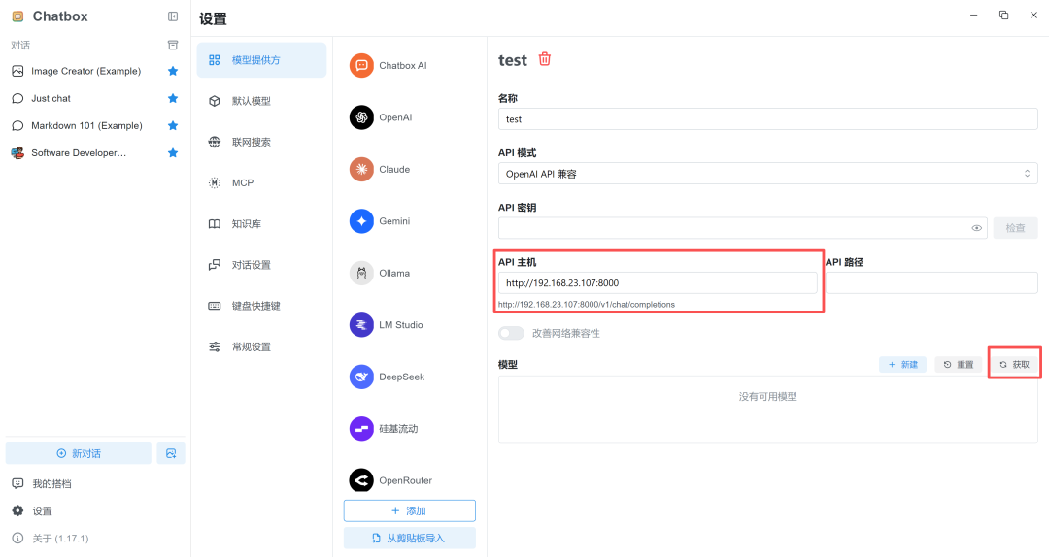Open the API 模式 dropdown
The height and width of the screenshot is (557, 1049).
pos(768,174)
